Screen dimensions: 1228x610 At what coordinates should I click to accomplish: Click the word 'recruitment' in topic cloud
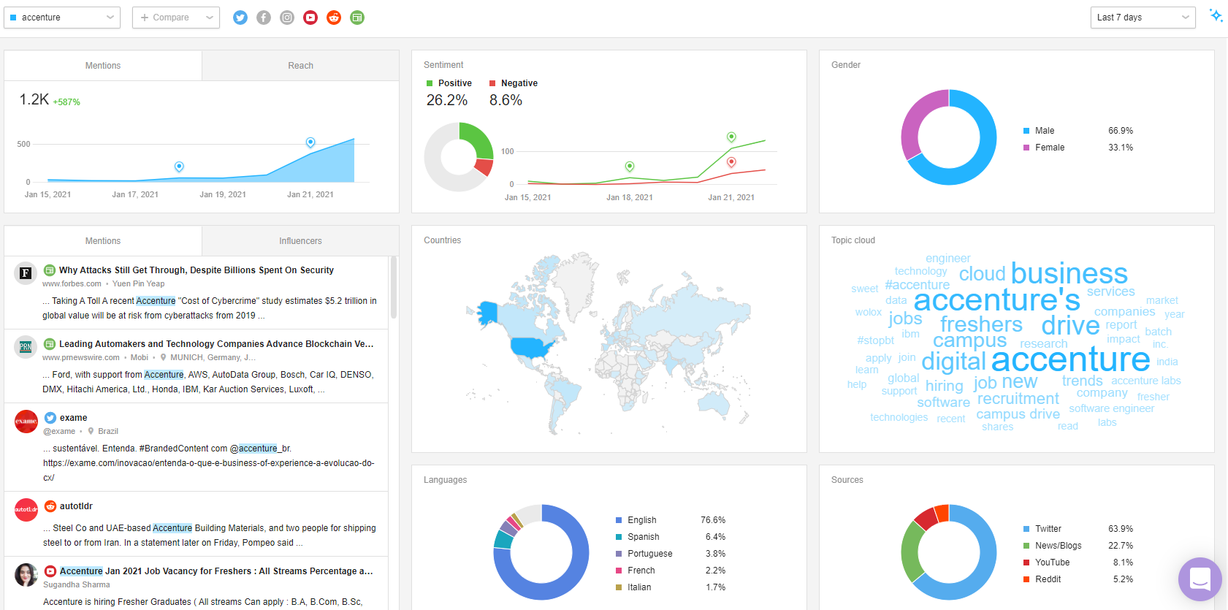(1018, 399)
